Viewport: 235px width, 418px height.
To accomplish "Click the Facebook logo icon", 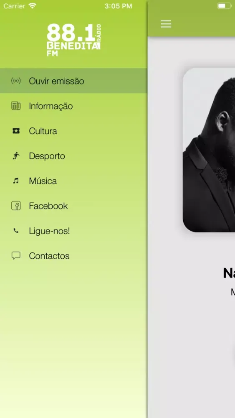I will 16,206.
